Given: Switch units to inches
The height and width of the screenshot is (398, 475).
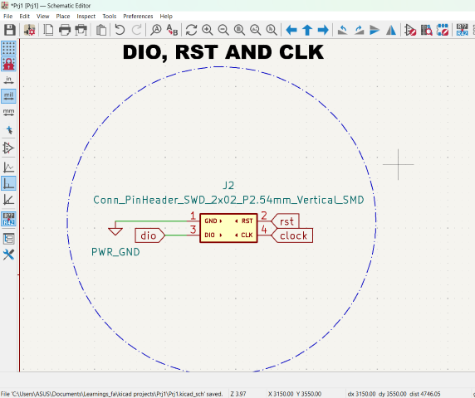Looking at the screenshot, I should coord(8,80).
